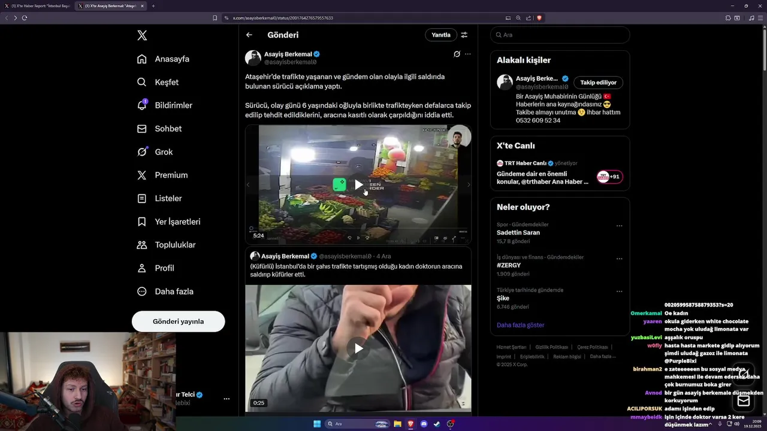The height and width of the screenshot is (431, 767).
Task: Click the Gönderi yayınla button
Action: (179, 321)
